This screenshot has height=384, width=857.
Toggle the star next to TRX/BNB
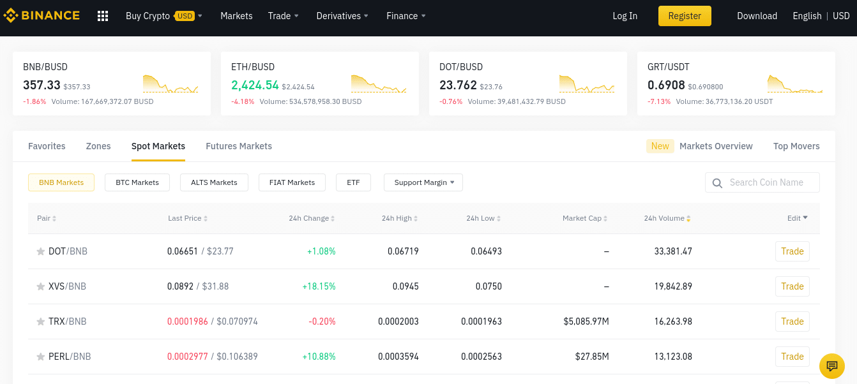point(41,321)
